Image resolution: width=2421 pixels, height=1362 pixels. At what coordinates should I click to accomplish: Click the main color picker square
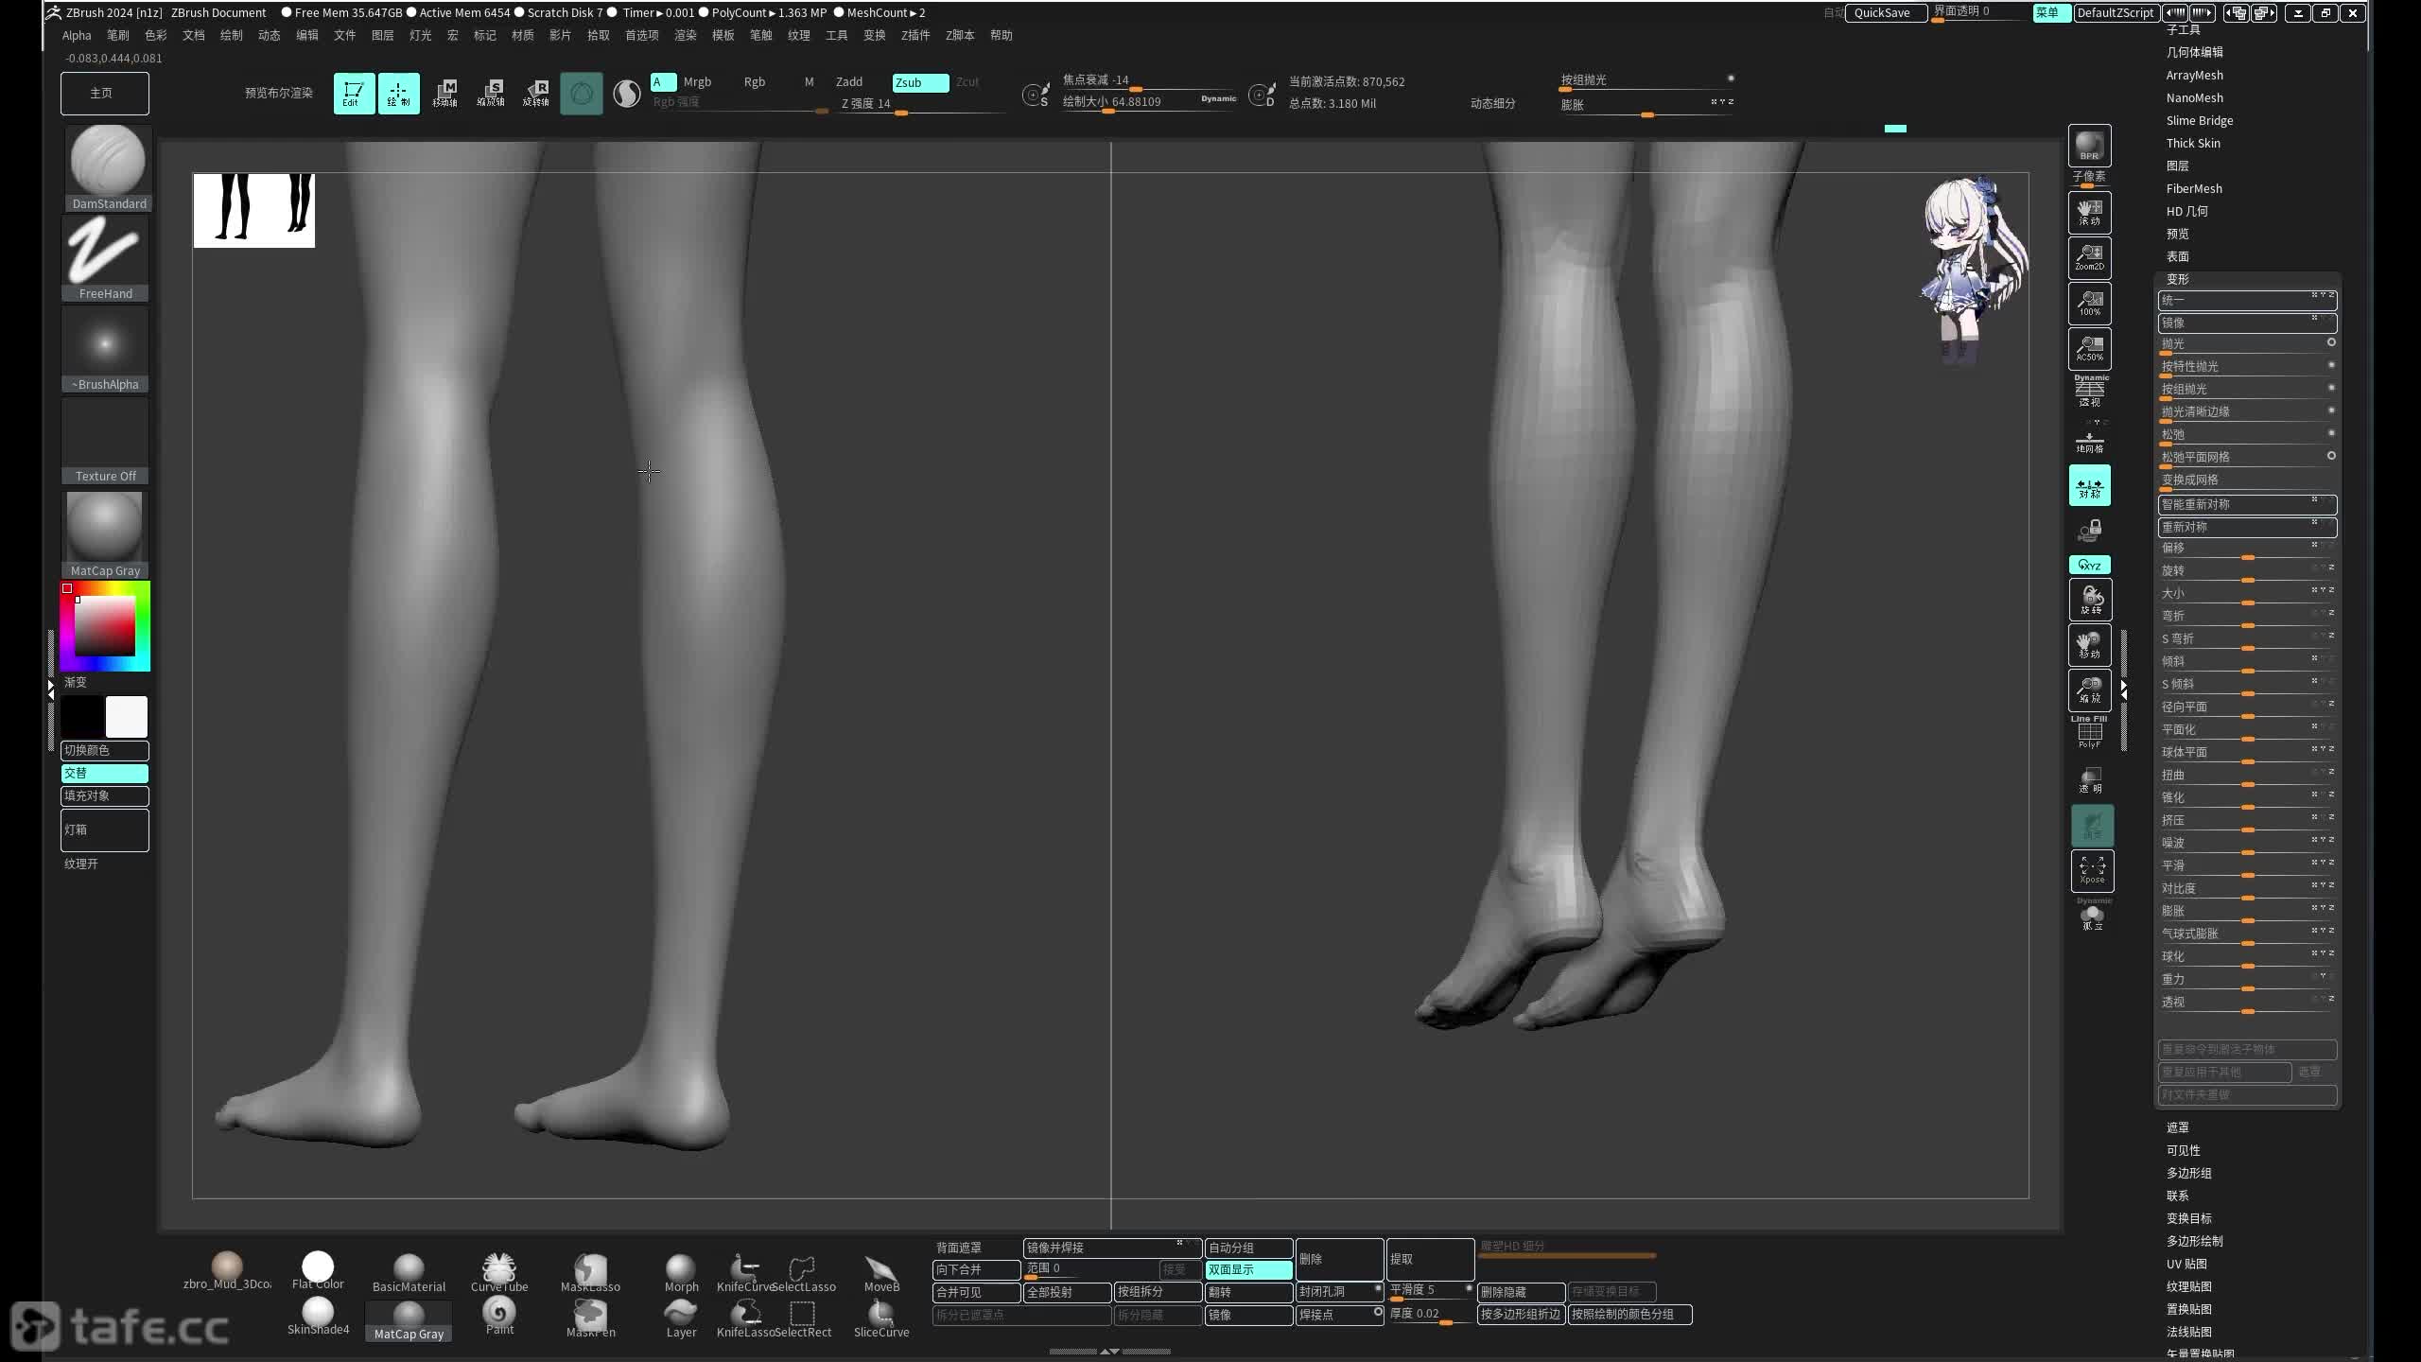(x=105, y=625)
